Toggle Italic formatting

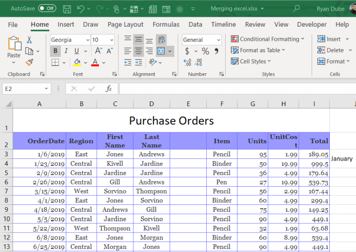66,51
